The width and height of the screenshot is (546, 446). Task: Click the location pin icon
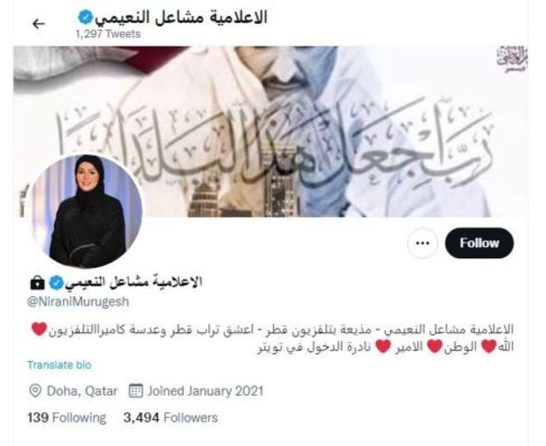click(x=35, y=391)
